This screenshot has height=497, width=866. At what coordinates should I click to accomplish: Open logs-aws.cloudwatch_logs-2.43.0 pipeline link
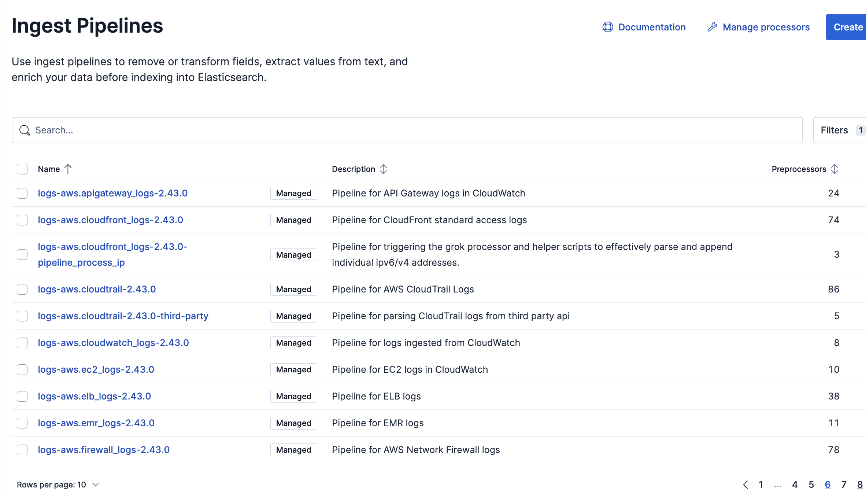click(x=113, y=343)
